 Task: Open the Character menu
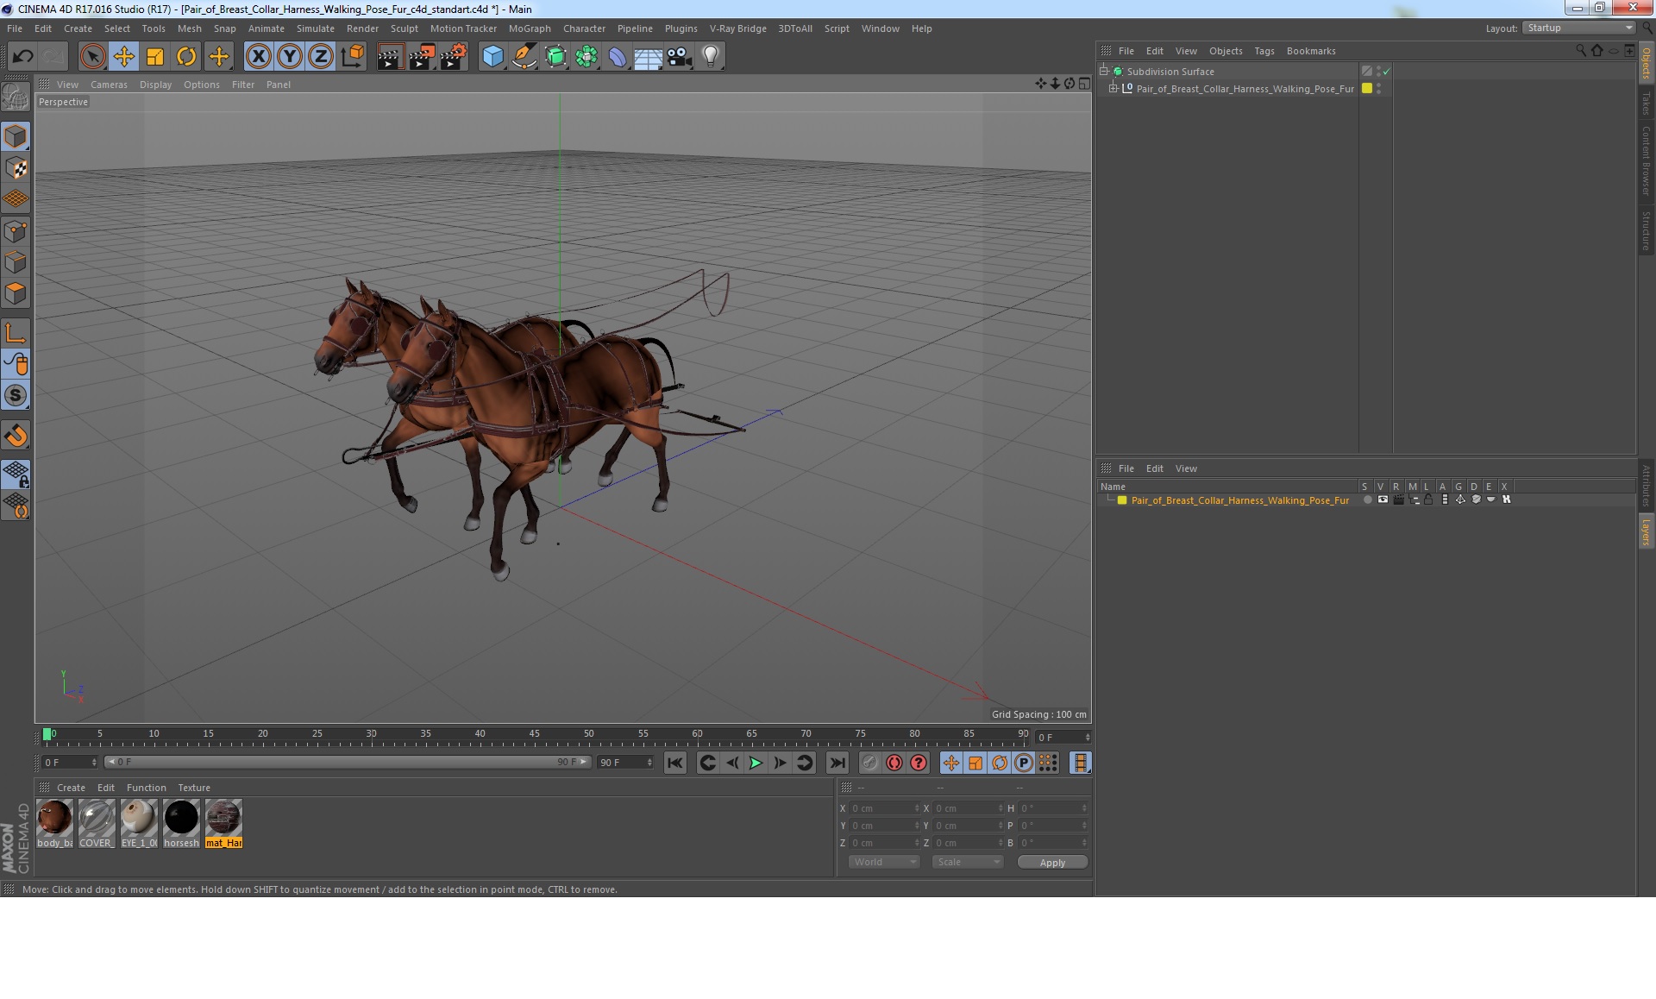(584, 28)
